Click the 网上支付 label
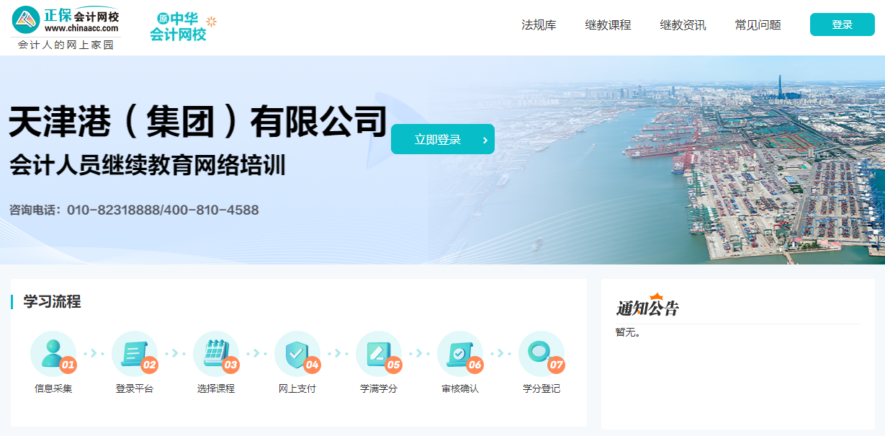Image resolution: width=885 pixels, height=436 pixels. (x=297, y=388)
